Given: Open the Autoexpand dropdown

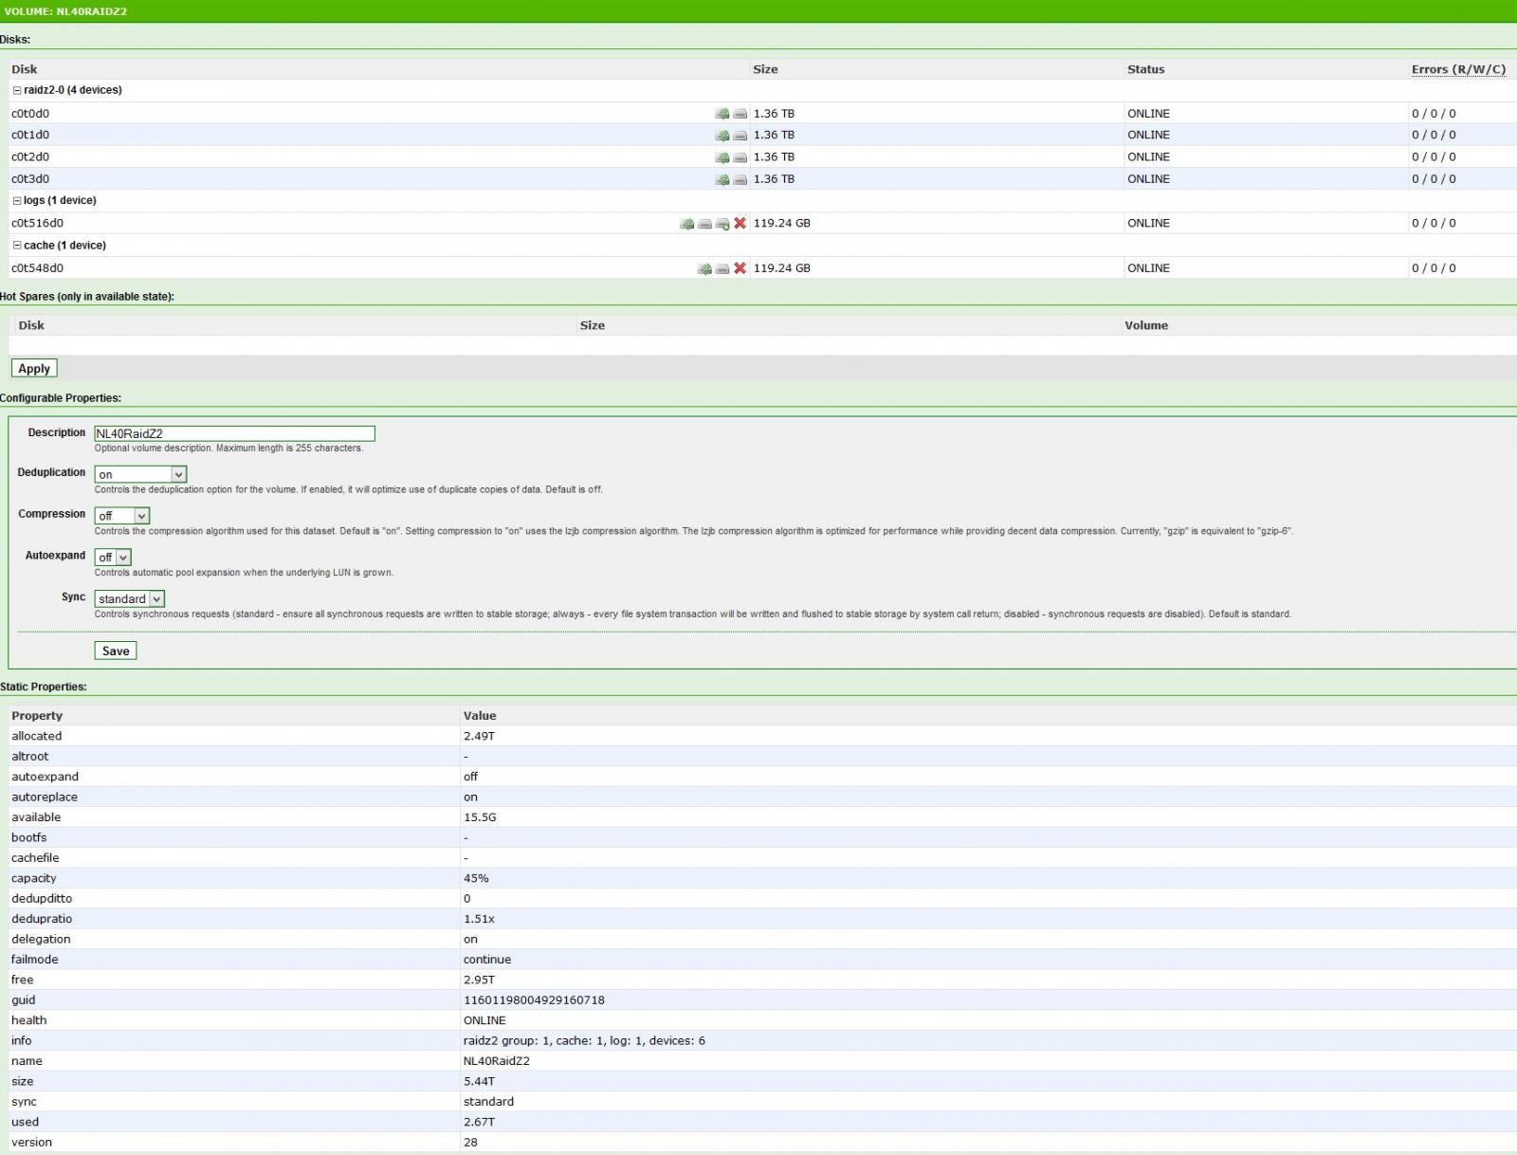Looking at the screenshot, I should [x=113, y=558].
